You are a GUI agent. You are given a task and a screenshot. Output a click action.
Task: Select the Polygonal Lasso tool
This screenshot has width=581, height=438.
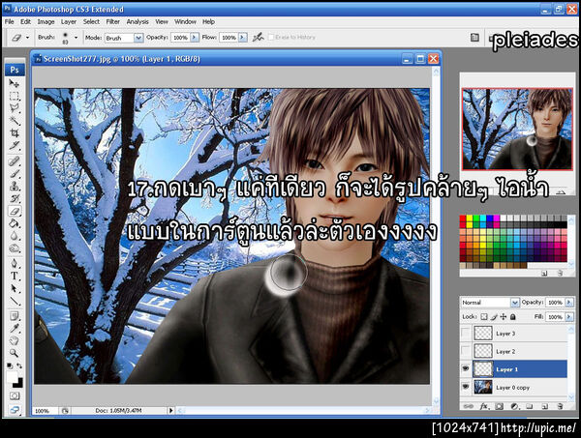point(15,108)
